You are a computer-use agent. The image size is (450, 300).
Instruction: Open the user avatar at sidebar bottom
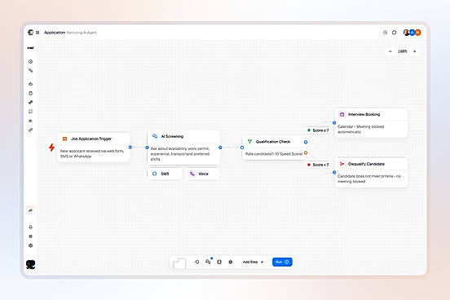pyautogui.click(x=30, y=264)
